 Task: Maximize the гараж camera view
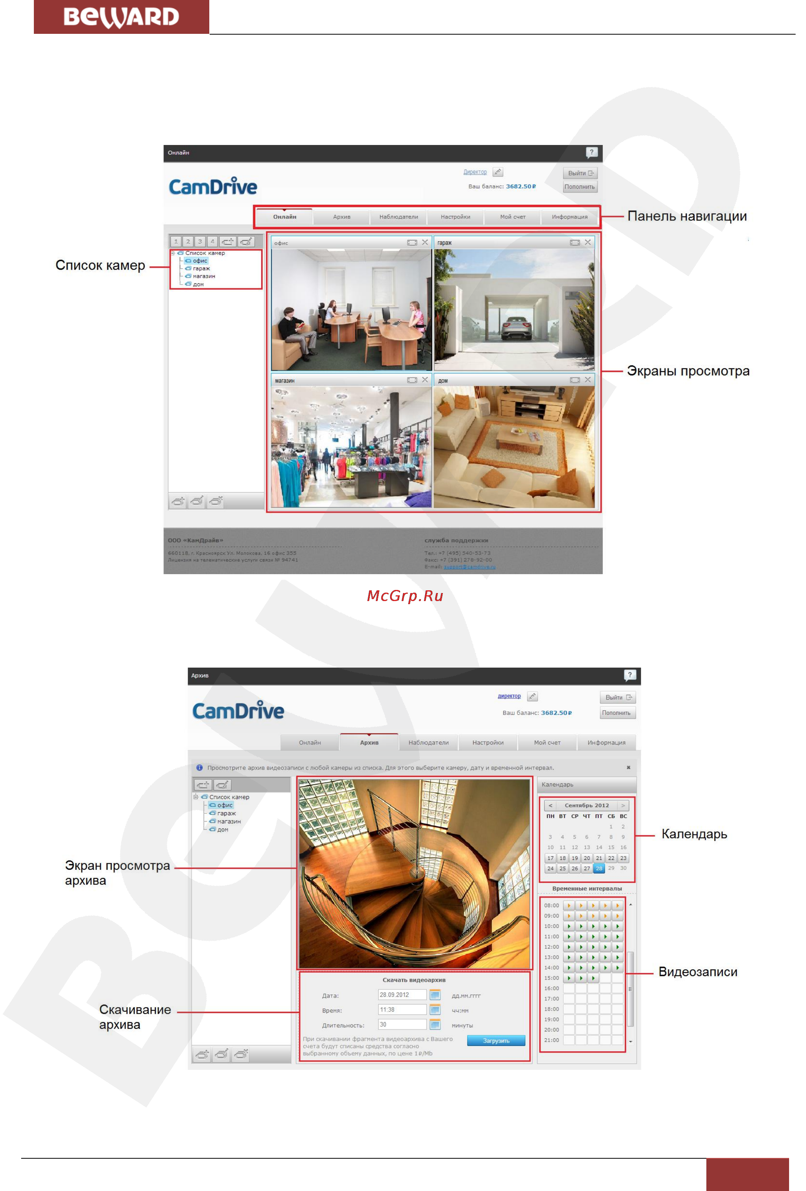click(x=575, y=242)
